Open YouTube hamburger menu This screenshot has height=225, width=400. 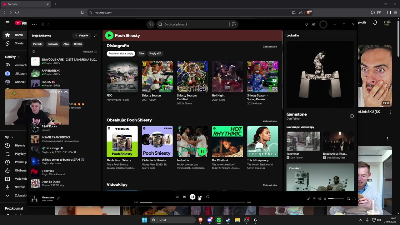[x=7, y=23]
